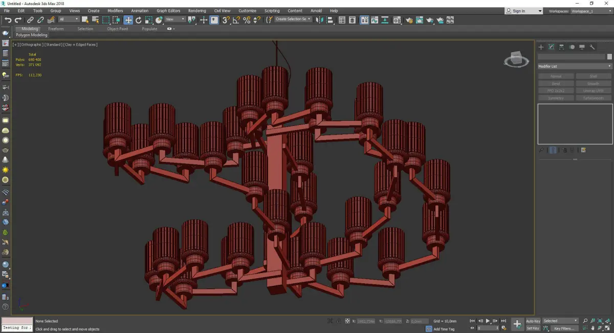Toggle 3D Snaps on
Screen dimensions: 614x333
click(x=226, y=20)
